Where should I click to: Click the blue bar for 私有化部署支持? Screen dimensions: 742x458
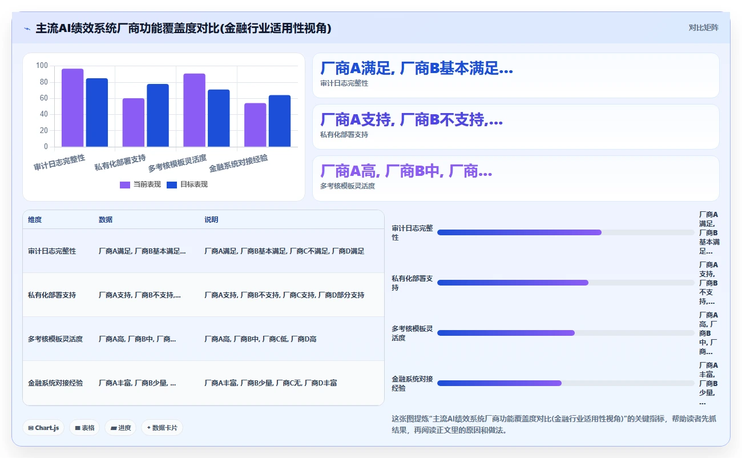[x=158, y=115]
